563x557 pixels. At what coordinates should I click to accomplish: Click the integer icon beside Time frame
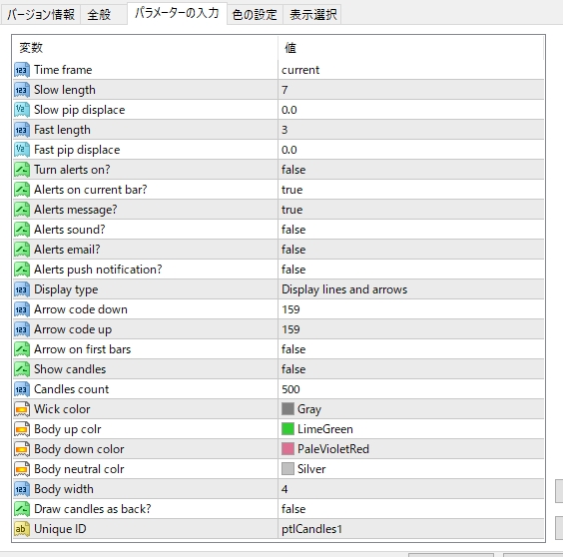22,70
